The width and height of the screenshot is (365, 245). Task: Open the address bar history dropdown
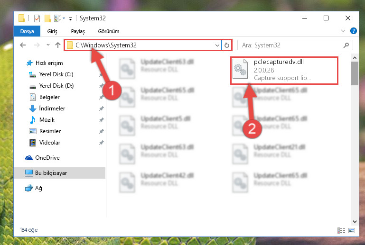tap(217, 45)
